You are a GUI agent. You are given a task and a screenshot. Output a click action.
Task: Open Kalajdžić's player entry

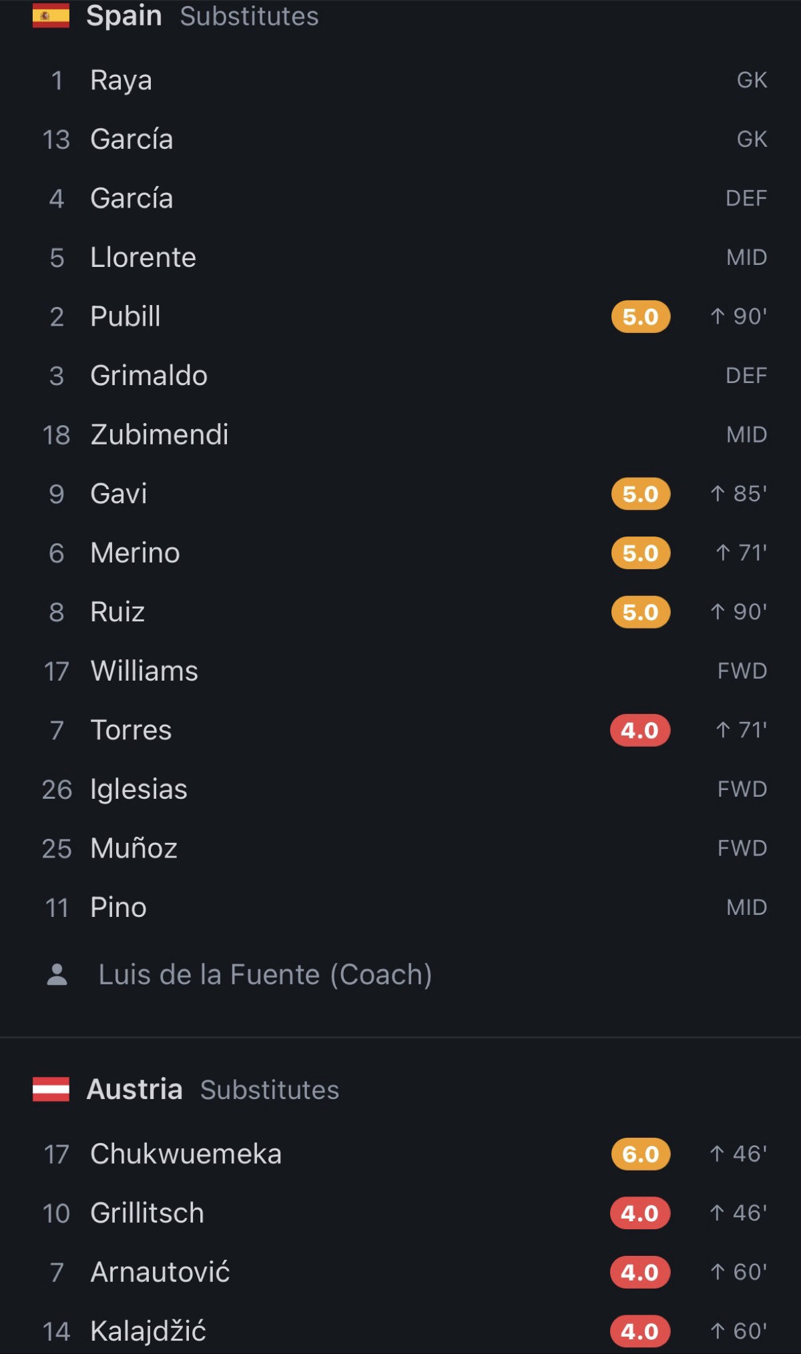point(400,1331)
